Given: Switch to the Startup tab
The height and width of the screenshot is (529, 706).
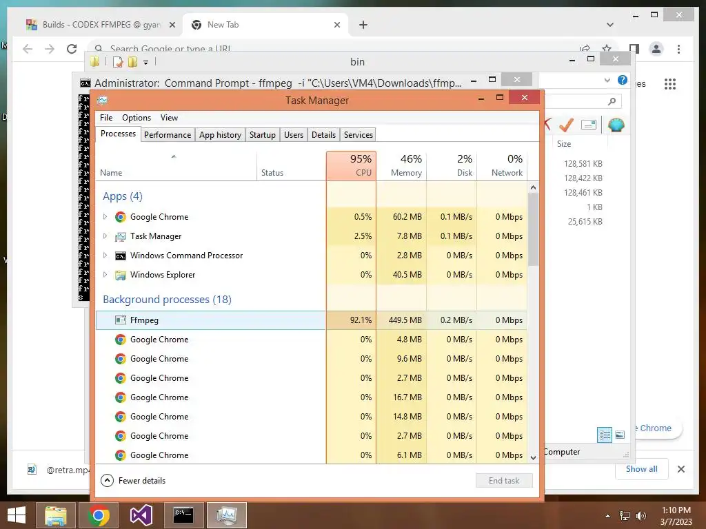Looking at the screenshot, I should coord(263,135).
